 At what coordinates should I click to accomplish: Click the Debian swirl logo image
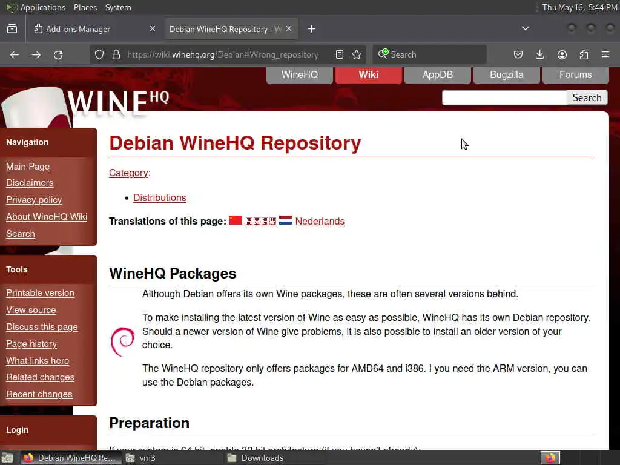[x=122, y=341]
